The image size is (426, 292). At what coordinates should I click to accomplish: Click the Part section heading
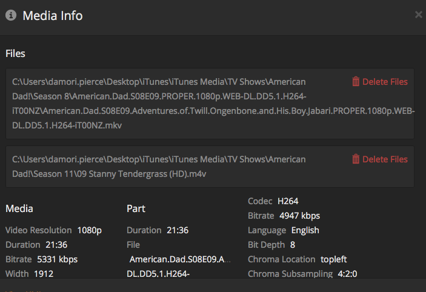(136, 208)
